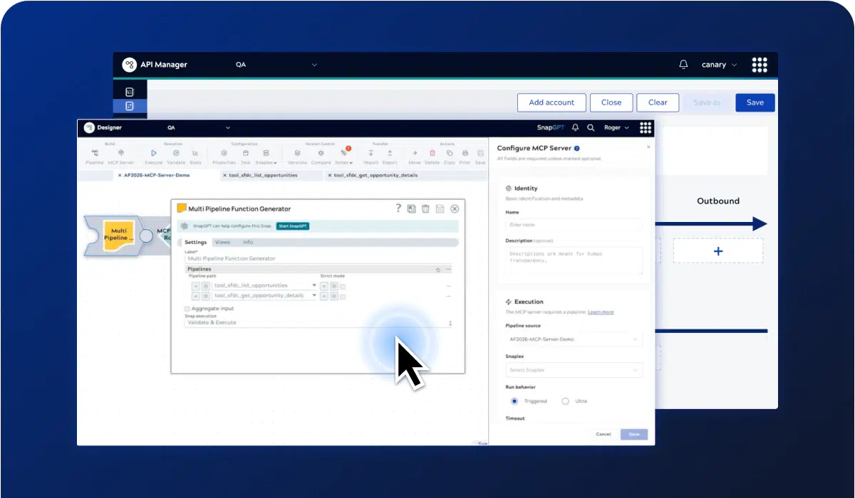
Task: Click Cancel in Configure MCP Server panel
Action: coord(603,434)
